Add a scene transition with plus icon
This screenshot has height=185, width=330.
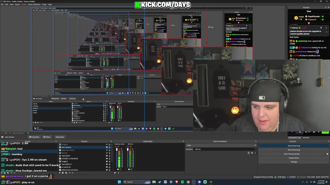pyautogui.click(x=249, y=153)
